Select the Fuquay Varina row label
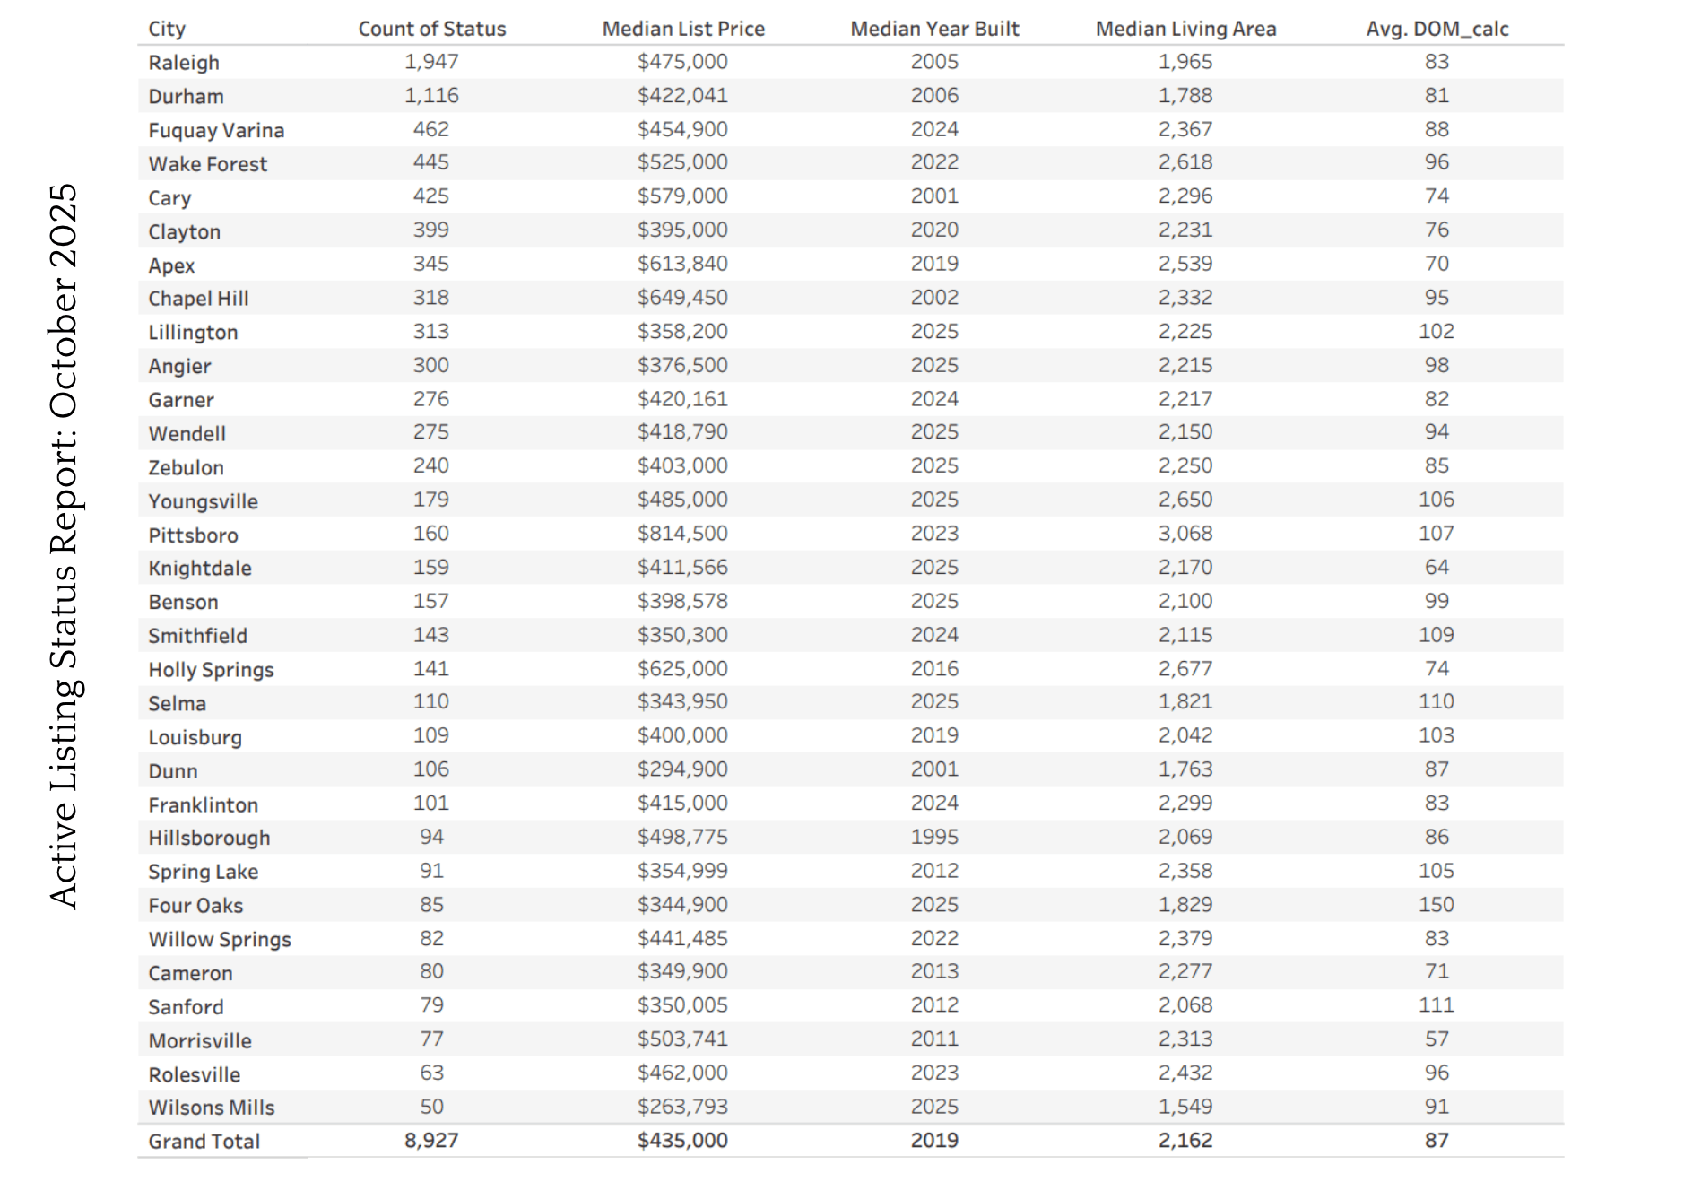 tap(216, 130)
